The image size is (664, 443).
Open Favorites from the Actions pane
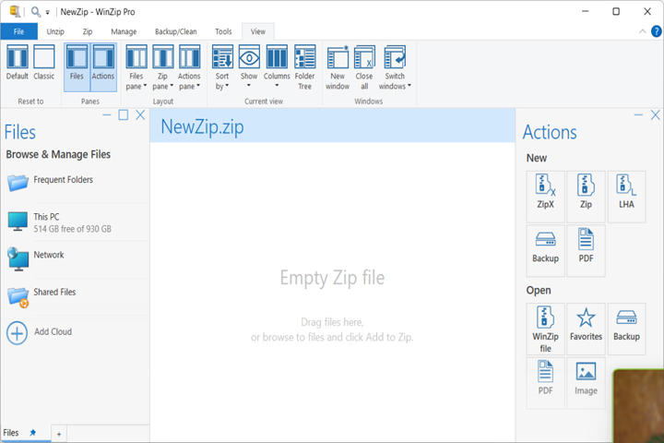[x=586, y=329]
